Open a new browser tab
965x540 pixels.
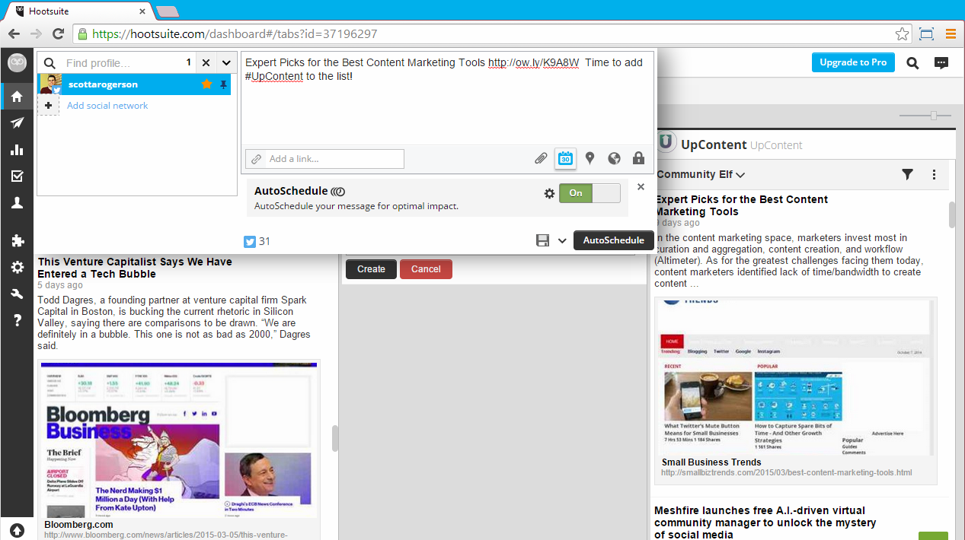coord(167,11)
